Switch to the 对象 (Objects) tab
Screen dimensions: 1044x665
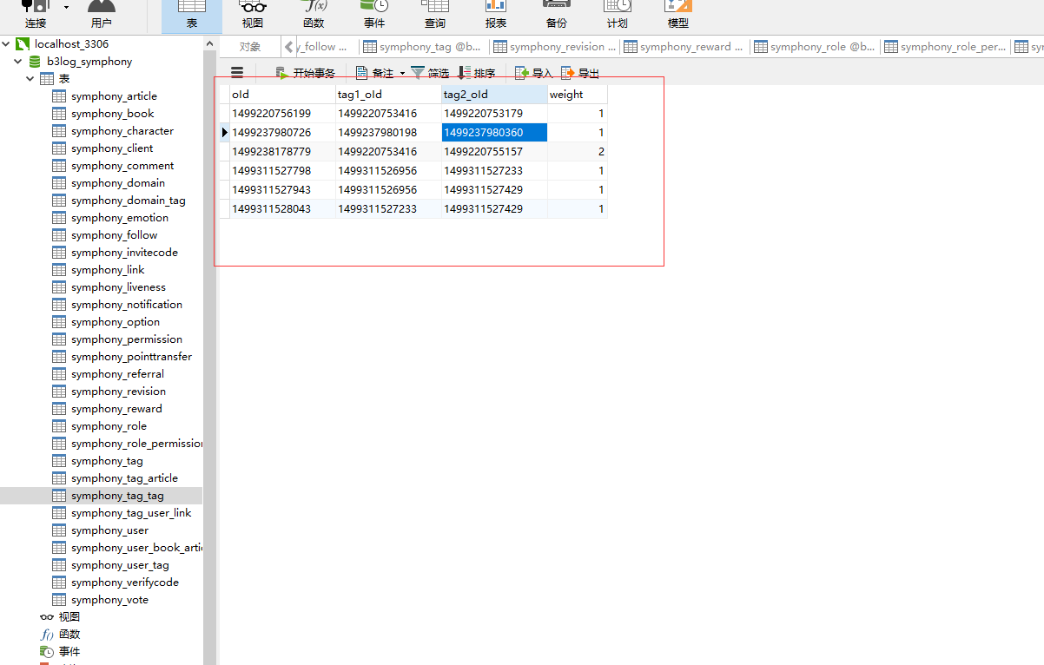(x=252, y=46)
